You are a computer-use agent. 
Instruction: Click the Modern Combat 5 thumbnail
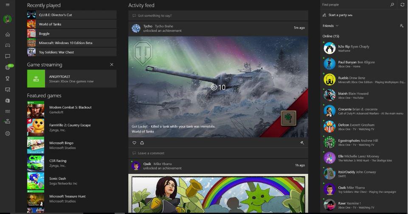36,110
